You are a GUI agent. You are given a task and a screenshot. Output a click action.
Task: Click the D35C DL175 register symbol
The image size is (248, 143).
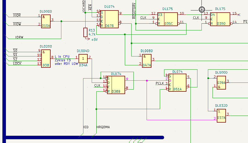[x=168, y=19]
